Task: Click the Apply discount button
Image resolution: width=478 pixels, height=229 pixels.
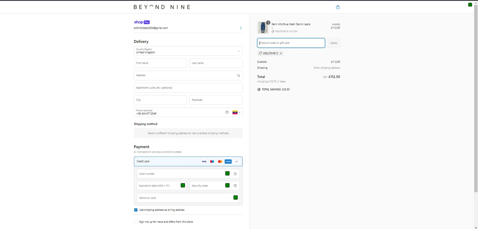Action: click(x=334, y=43)
